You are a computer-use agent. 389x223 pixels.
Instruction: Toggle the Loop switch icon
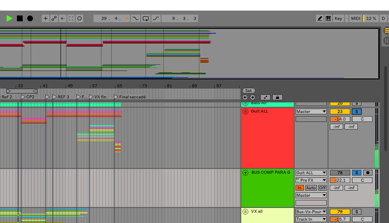(146, 18)
